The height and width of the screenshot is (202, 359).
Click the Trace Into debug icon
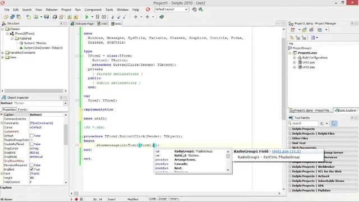pyautogui.click(x=112, y=17)
